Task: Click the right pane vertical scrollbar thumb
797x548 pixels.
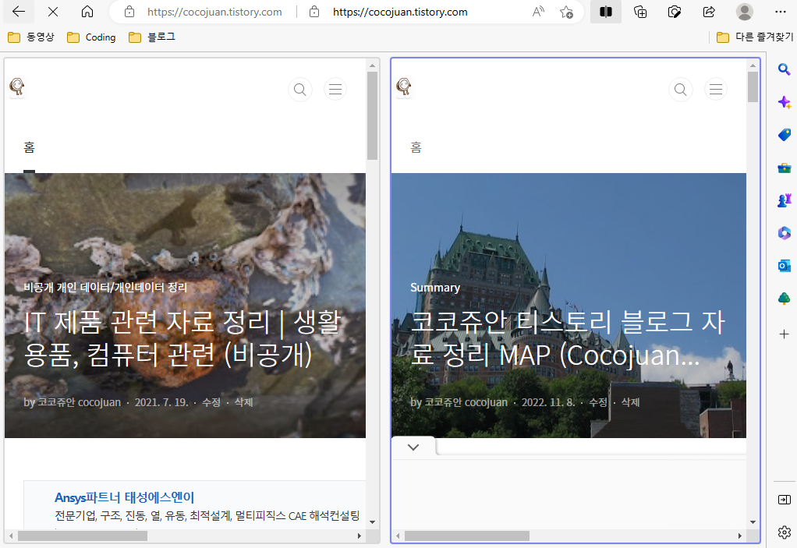Action: pyautogui.click(x=753, y=87)
